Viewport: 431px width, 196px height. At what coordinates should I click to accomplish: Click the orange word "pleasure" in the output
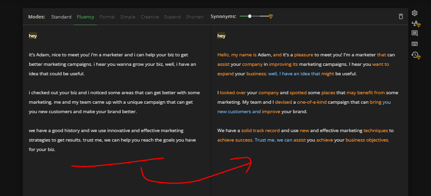pyautogui.click(x=303, y=55)
